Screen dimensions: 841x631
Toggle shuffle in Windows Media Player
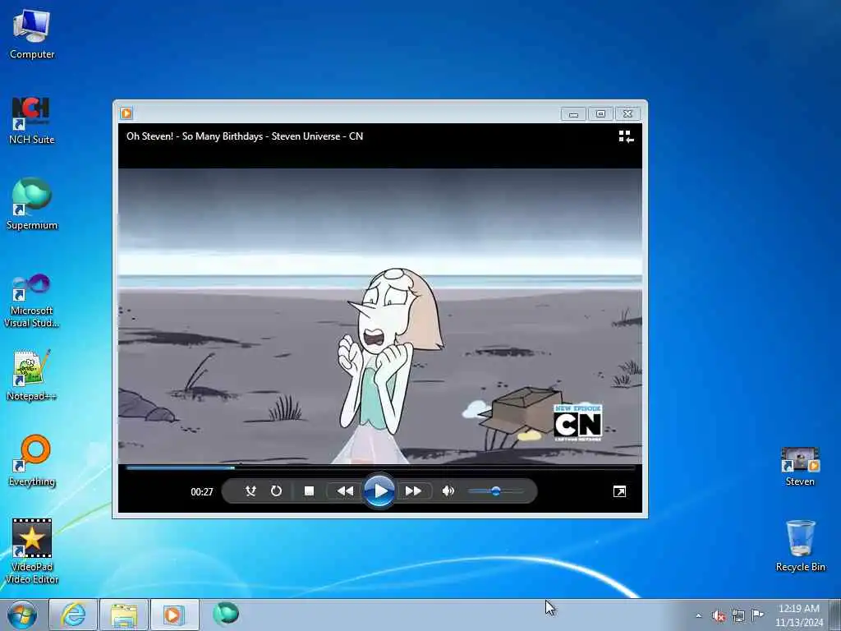tap(250, 491)
